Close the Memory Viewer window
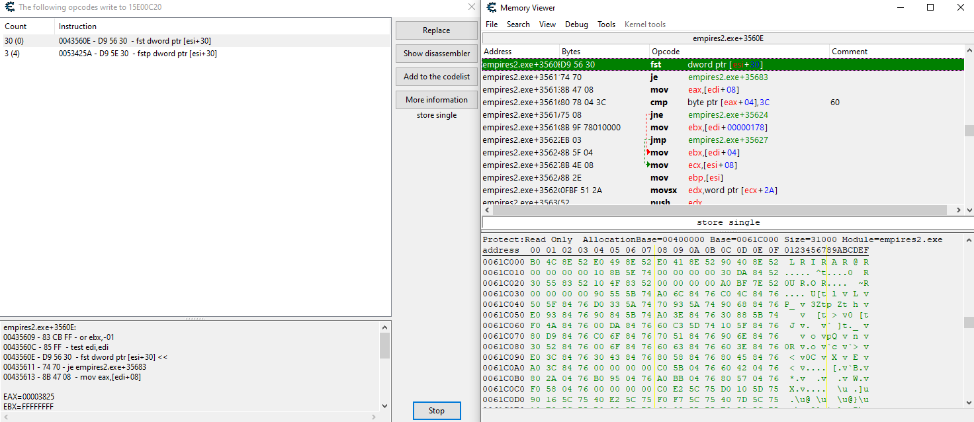 (960, 7)
